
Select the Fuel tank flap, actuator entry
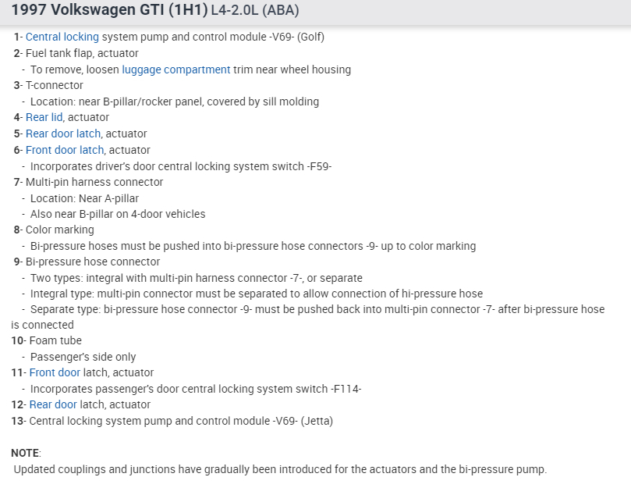82,53
